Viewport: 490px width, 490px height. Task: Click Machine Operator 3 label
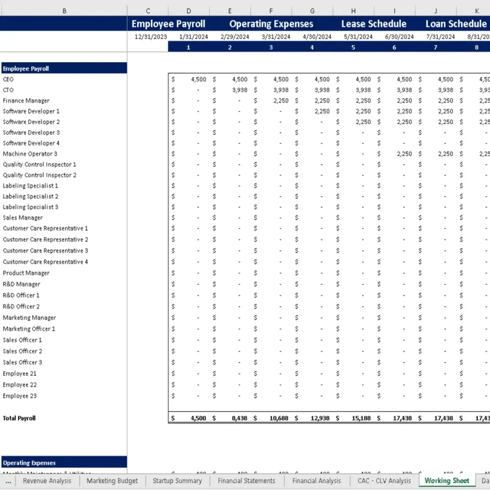point(30,154)
